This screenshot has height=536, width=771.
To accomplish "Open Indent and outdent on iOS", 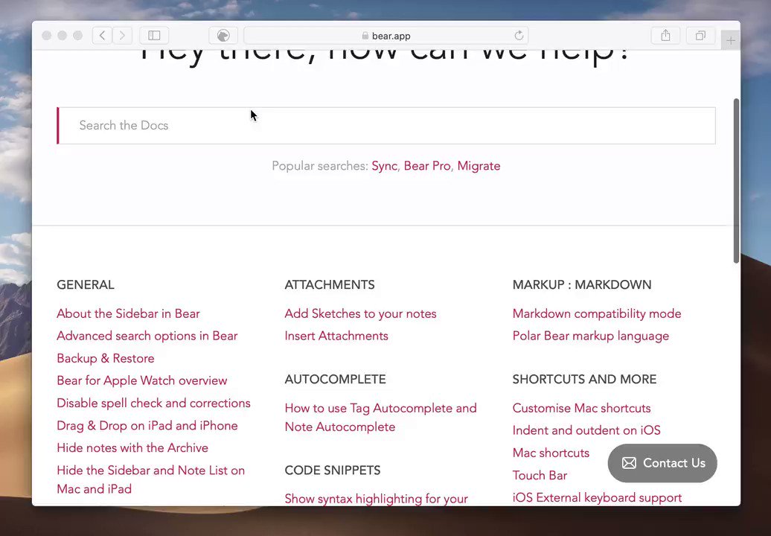I will pyautogui.click(x=586, y=430).
